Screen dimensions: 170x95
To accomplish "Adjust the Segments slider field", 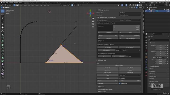I will pos(108,83).
